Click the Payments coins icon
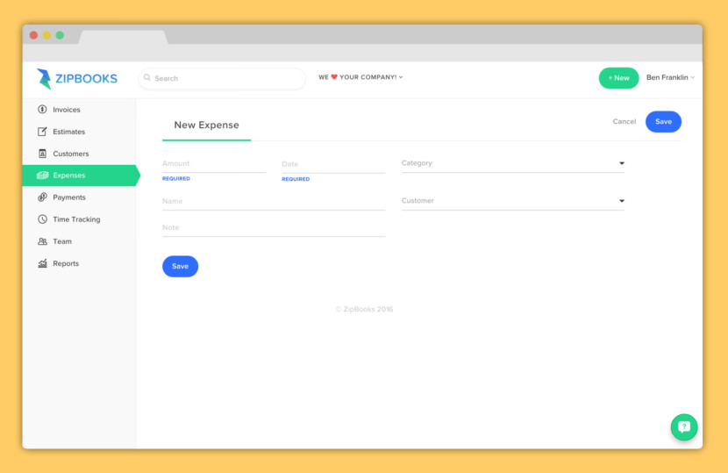The image size is (728, 473). point(42,197)
